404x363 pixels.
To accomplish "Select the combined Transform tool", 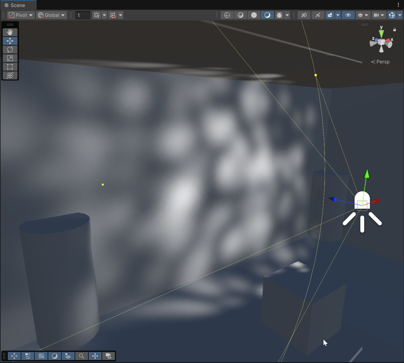I will (10, 75).
